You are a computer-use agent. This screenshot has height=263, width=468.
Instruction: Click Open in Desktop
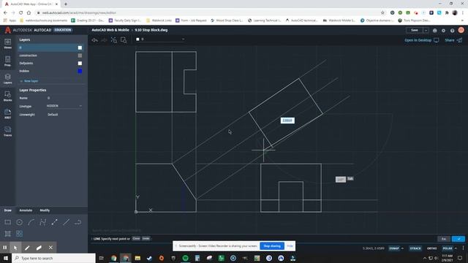(421, 40)
